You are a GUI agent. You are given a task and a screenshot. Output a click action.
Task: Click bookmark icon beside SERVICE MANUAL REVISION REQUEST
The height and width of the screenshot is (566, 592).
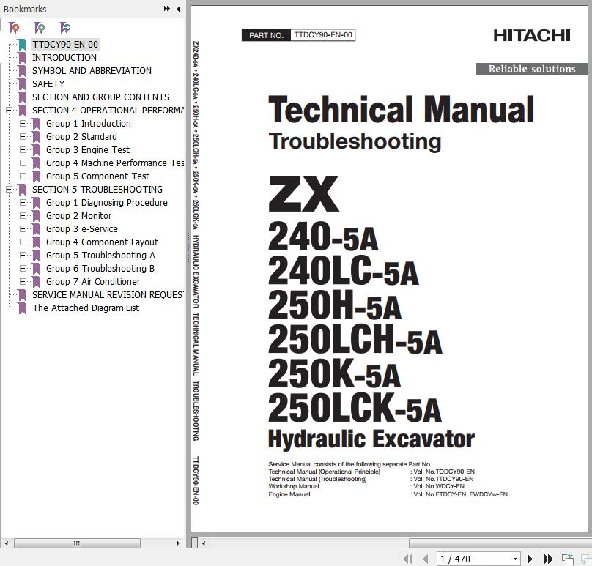[x=22, y=295]
